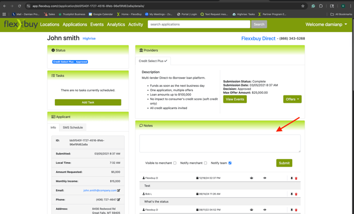The width and height of the screenshot is (354, 214).
Task: Bookmark this page with the star icon
Action: pos(303,6)
